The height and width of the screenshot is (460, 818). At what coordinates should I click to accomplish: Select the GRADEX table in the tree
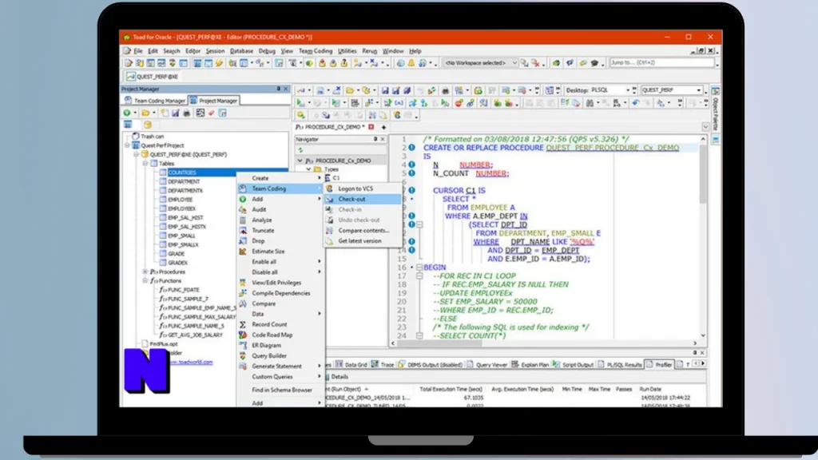(177, 263)
